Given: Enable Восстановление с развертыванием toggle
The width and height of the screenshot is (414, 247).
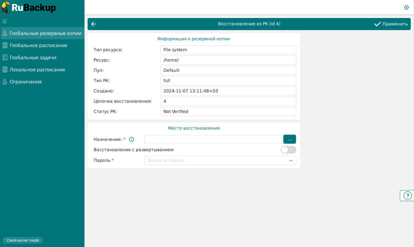Looking at the screenshot, I should (x=288, y=150).
